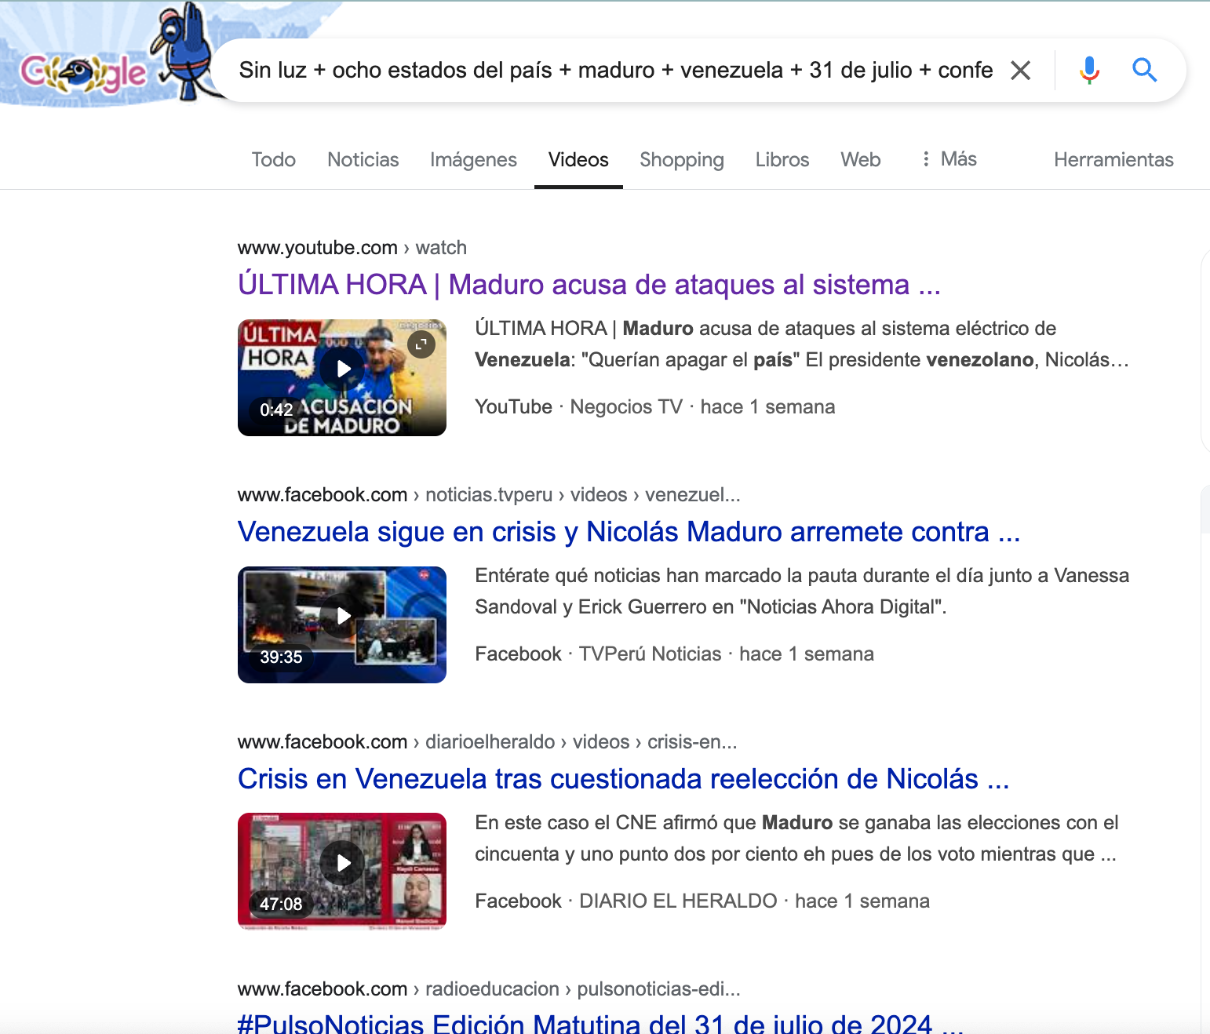Start voice search with microphone icon
Viewport: 1210px width, 1034px height.
point(1089,71)
